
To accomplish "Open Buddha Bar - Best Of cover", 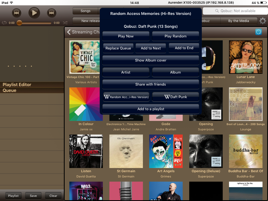I will (245, 151).
